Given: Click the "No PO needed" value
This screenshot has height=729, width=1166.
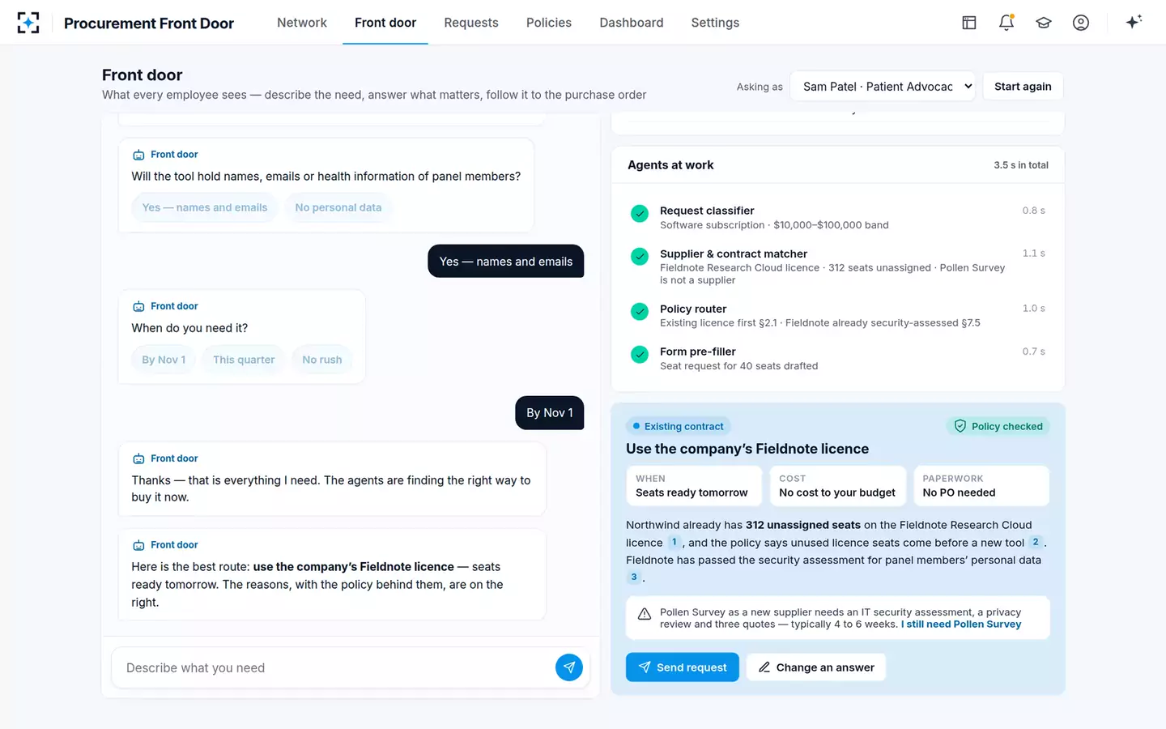Looking at the screenshot, I should [x=960, y=492].
